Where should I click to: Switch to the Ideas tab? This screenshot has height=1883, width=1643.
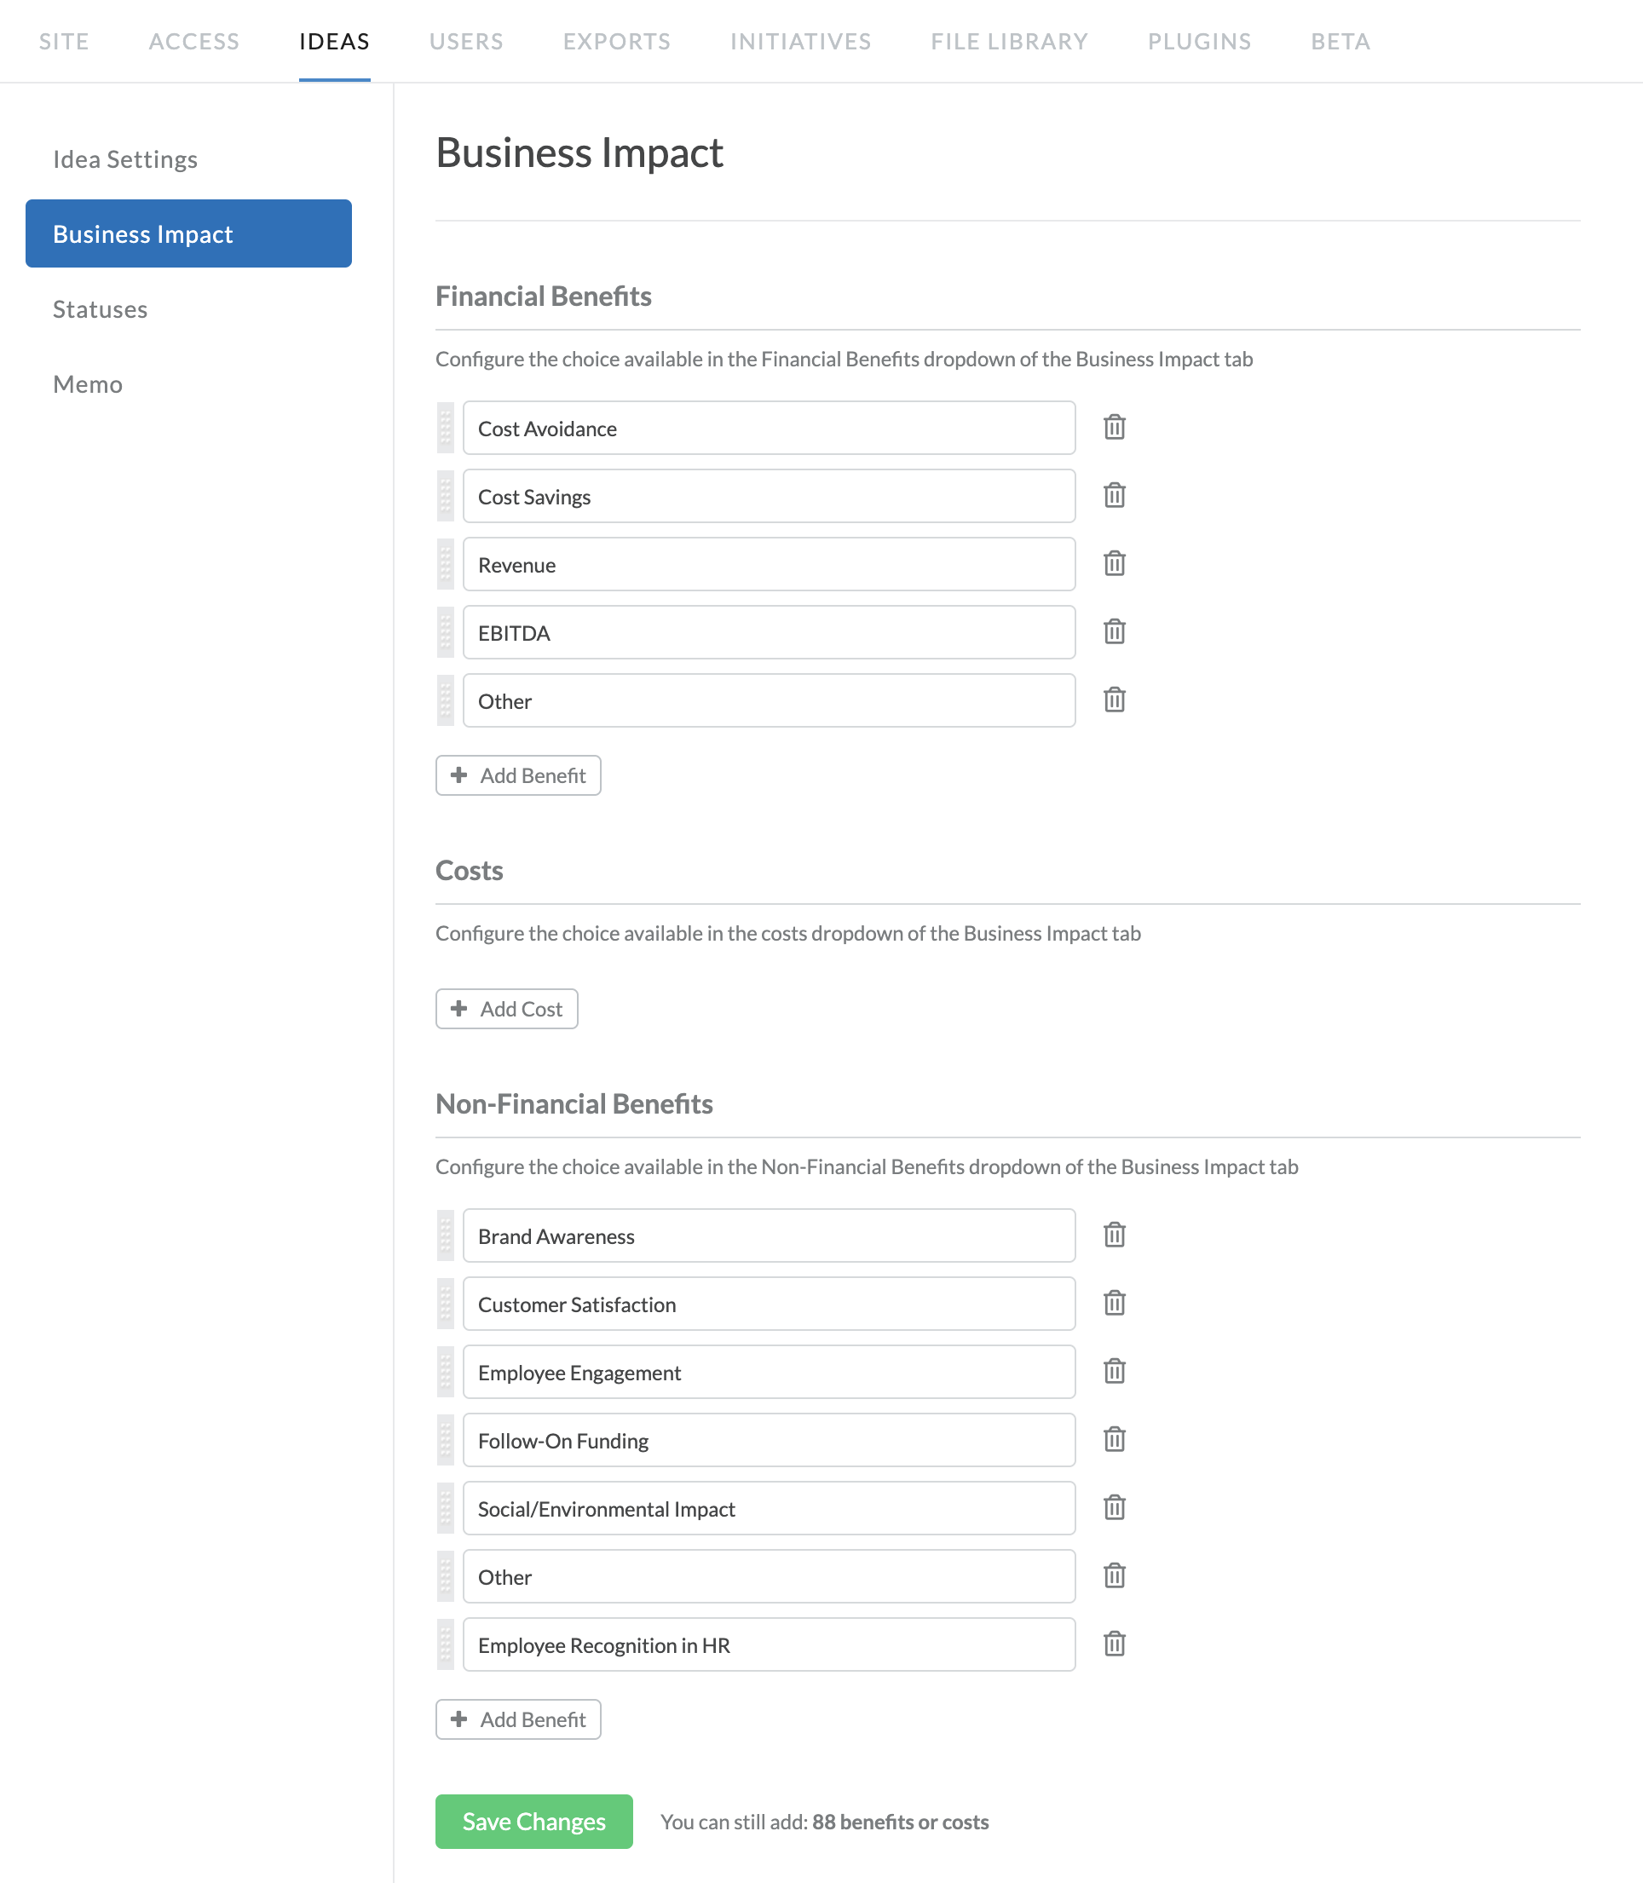335,41
